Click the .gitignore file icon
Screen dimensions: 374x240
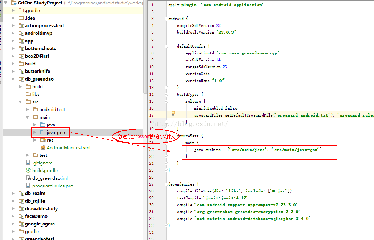(x=28, y=163)
